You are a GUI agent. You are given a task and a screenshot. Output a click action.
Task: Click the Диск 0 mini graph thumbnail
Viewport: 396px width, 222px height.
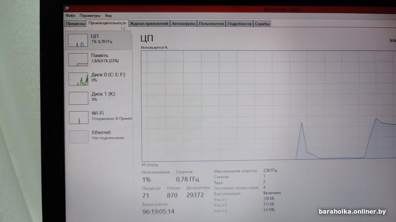[x=78, y=79]
